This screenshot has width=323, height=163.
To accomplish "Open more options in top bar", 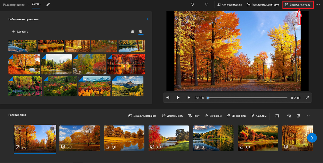I will (x=318, y=5).
